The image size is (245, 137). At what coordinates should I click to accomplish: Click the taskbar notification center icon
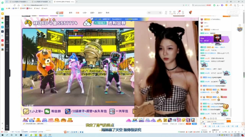tap(243, 135)
